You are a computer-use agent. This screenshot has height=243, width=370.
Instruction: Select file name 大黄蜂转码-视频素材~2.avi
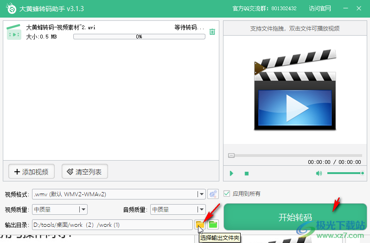pos(61,28)
